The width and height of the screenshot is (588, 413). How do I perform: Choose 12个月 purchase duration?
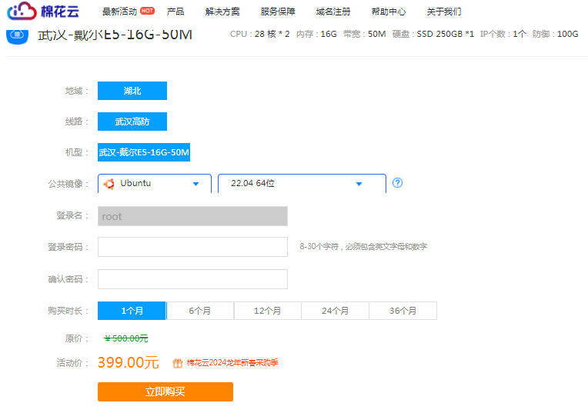[x=267, y=311]
